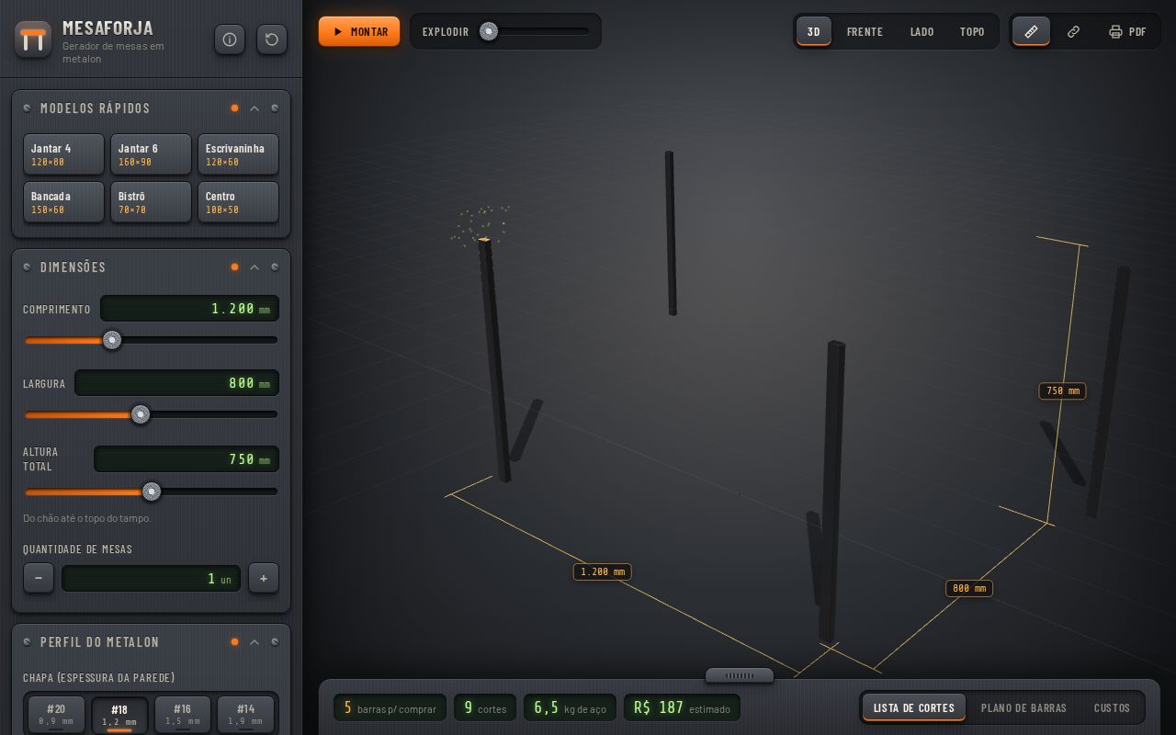Click the Largura slider handle
This screenshot has height=735, width=1176.
coord(141,414)
